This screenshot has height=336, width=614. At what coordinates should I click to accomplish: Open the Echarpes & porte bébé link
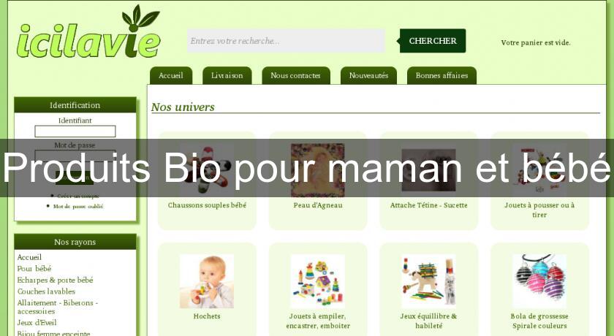point(56,280)
